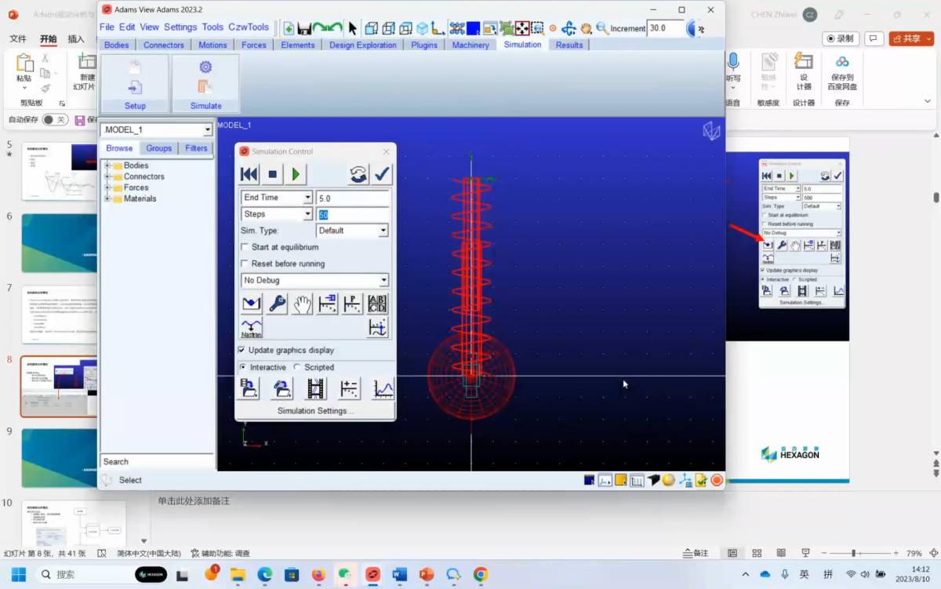Start simulation with the green play button
Image resolution: width=941 pixels, height=589 pixels.
(x=296, y=174)
